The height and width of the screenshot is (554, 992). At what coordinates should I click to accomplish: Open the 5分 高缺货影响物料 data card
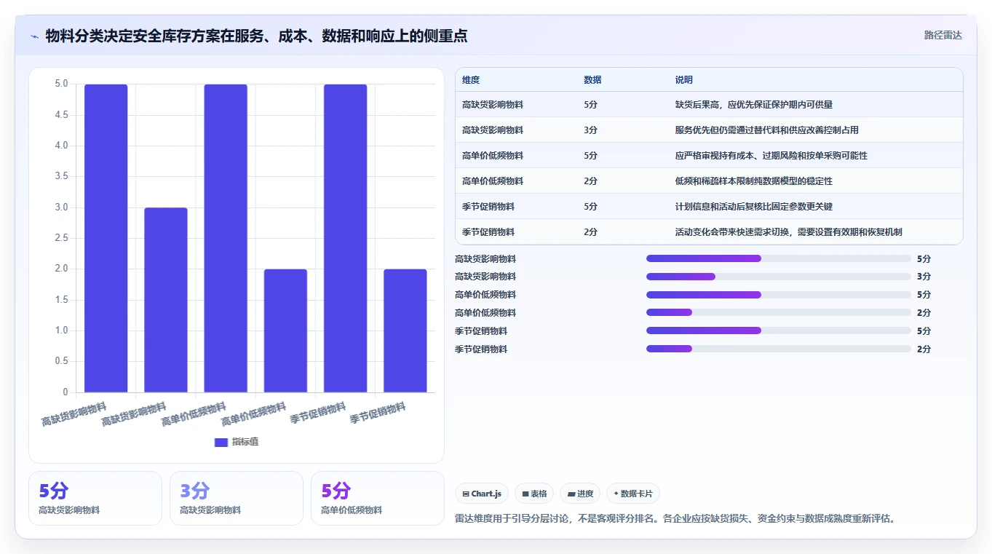95,498
